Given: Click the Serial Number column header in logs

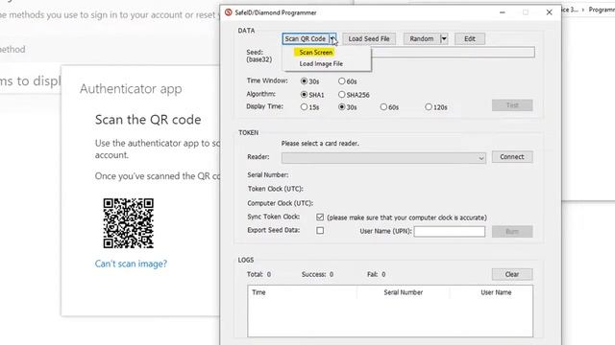Looking at the screenshot, I should point(404,292).
